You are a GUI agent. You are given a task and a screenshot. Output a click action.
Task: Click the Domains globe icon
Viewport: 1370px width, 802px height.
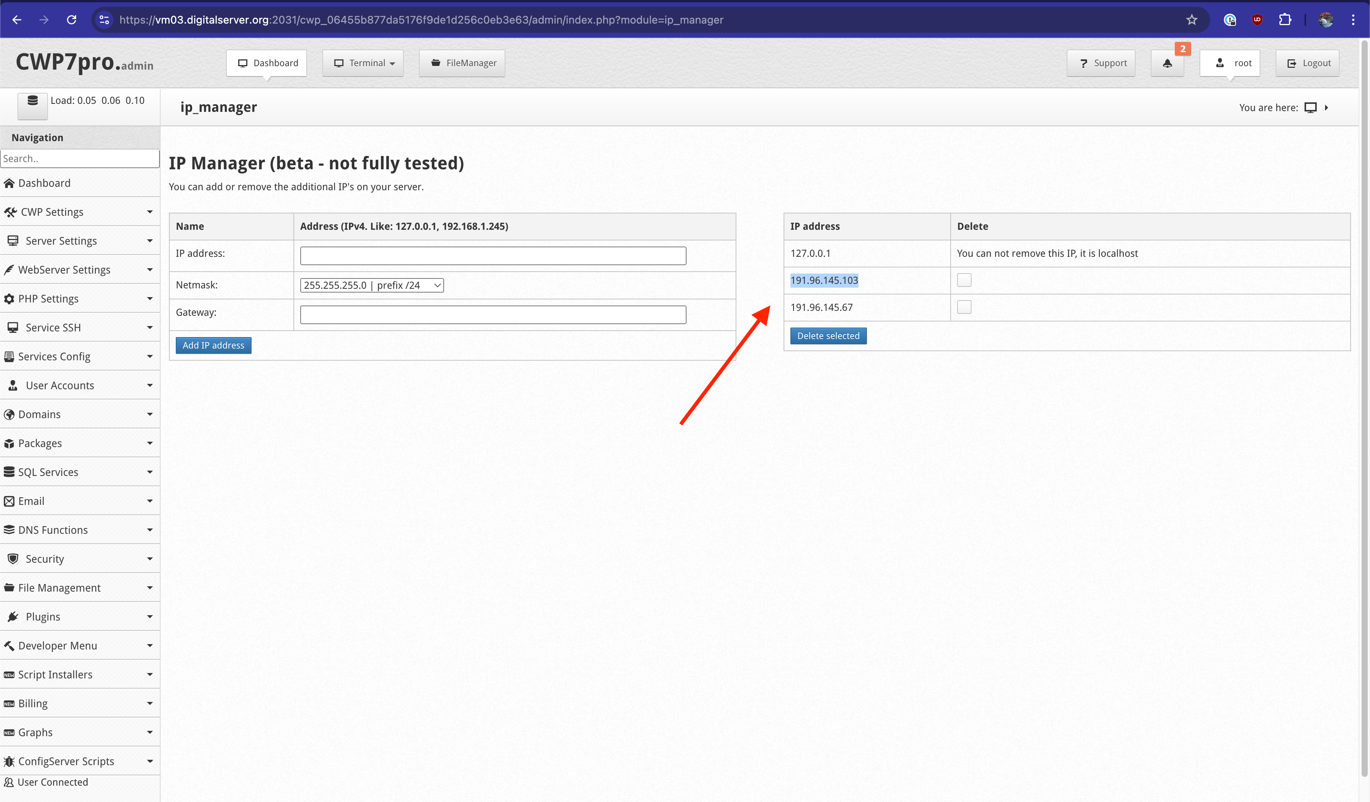(x=9, y=415)
